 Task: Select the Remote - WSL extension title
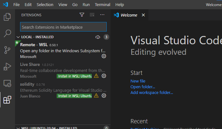point(34,45)
